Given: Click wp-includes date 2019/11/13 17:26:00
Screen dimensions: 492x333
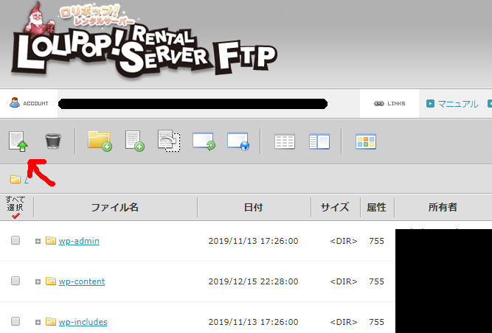Looking at the screenshot, I should 253,322.
